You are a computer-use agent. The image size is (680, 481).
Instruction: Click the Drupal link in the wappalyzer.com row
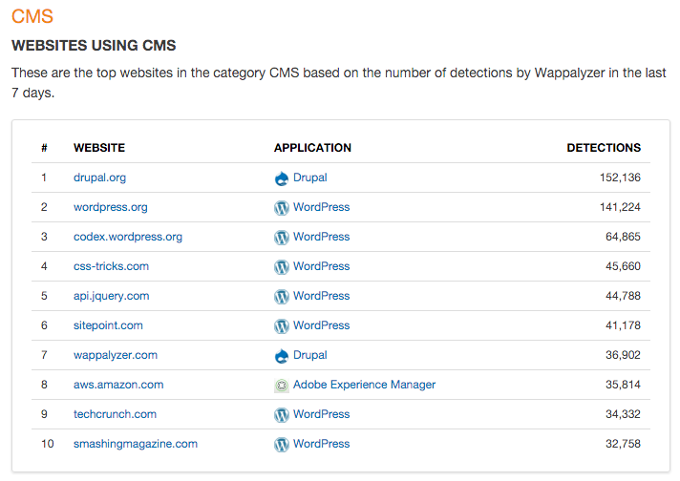point(310,355)
